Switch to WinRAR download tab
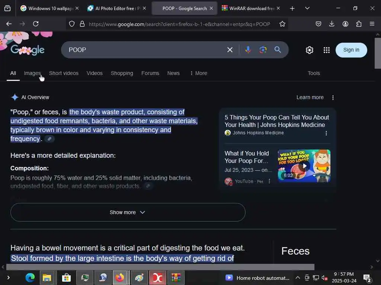 251,8
